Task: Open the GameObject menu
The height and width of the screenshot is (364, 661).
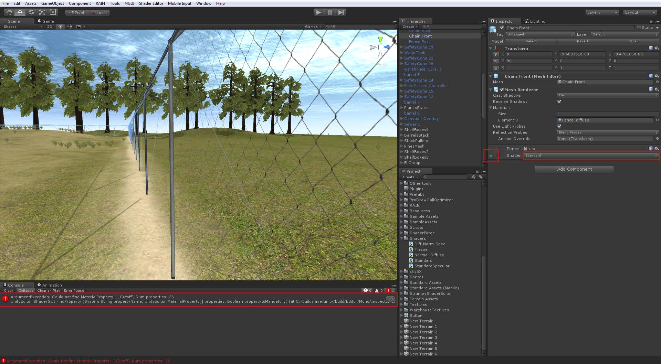Action: [52, 3]
